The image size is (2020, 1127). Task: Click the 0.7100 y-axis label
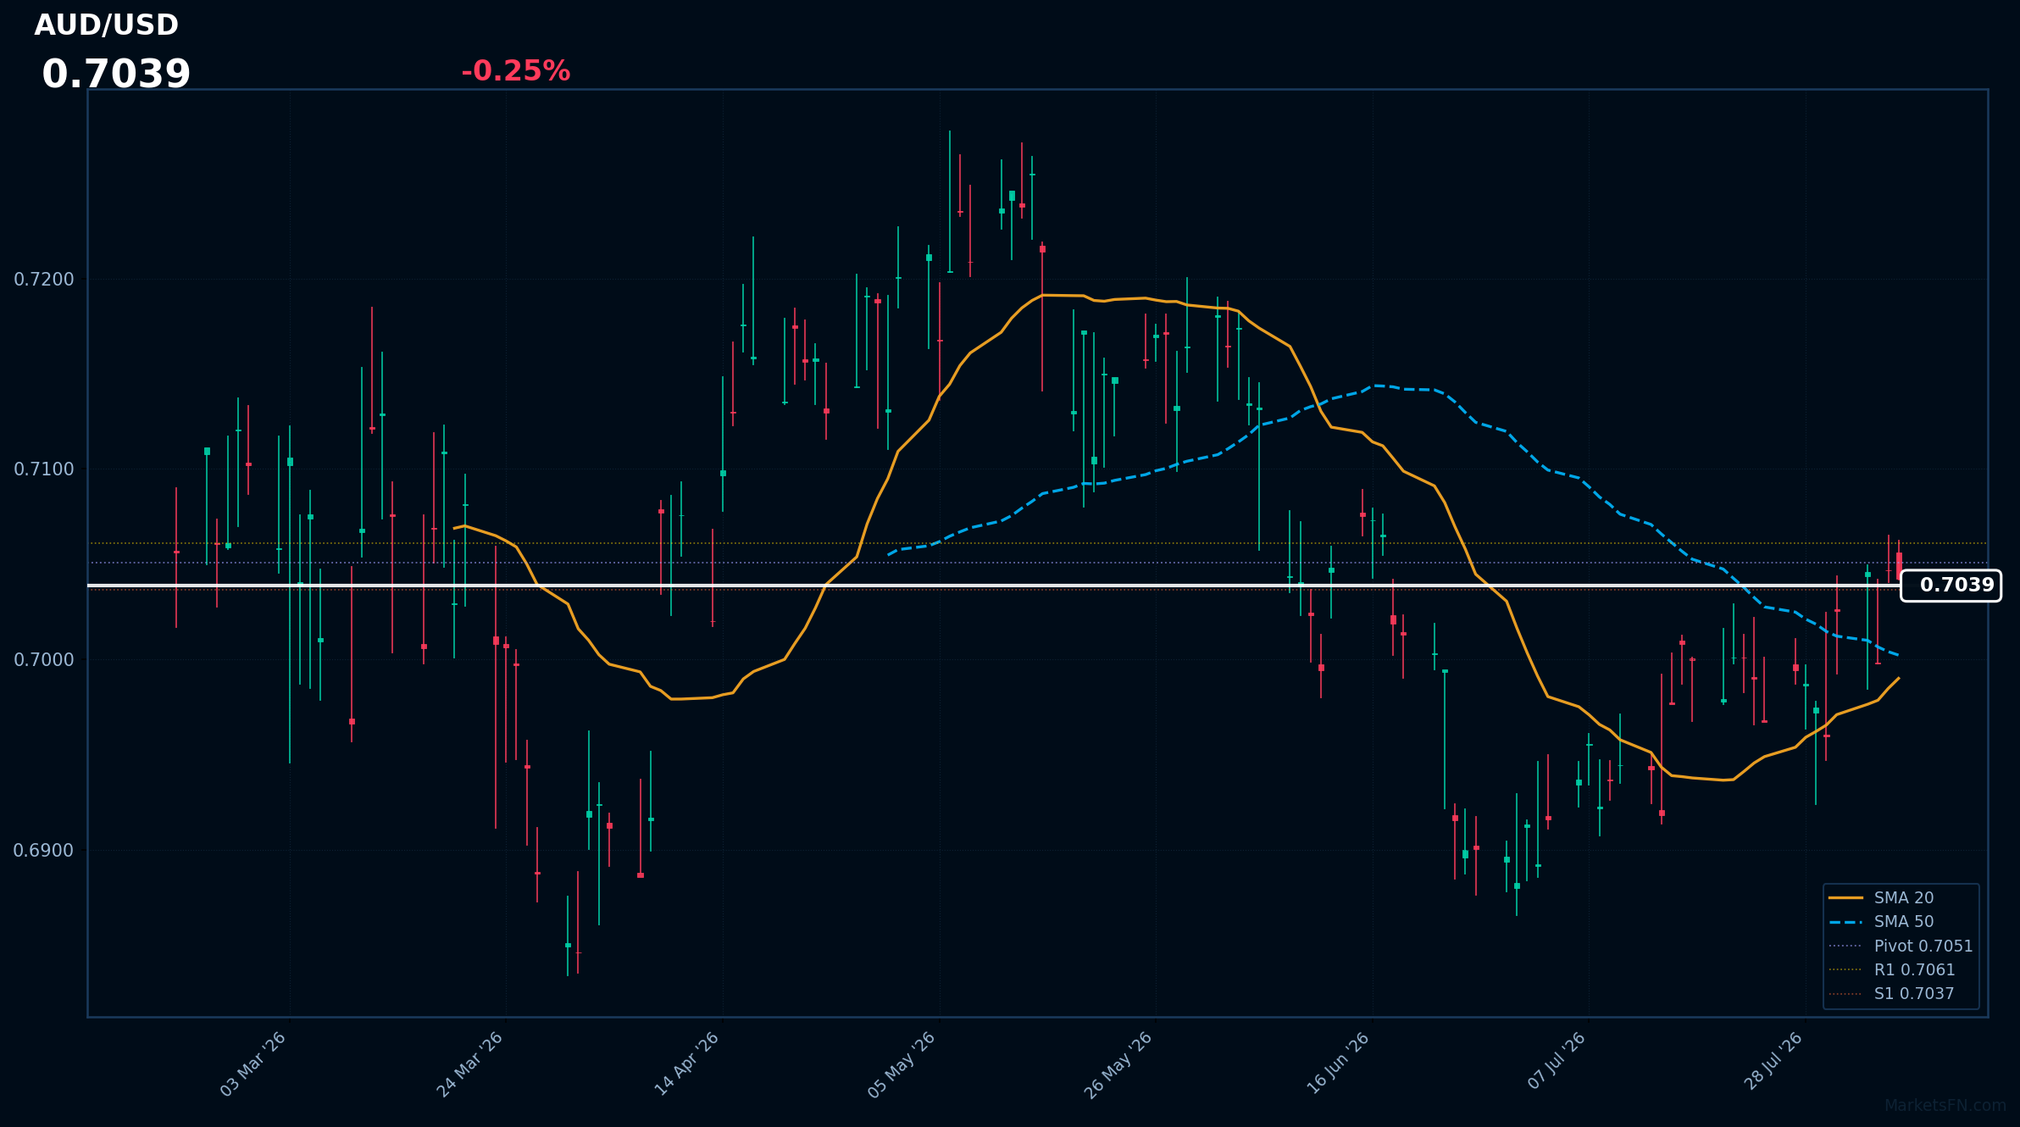coord(44,469)
